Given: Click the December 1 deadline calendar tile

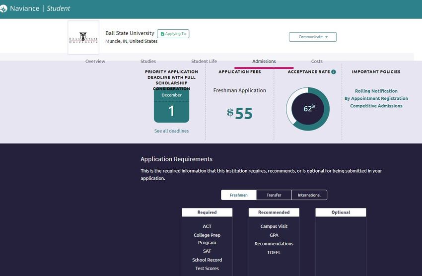Looking at the screenshot, I should (x=171, y=106).
